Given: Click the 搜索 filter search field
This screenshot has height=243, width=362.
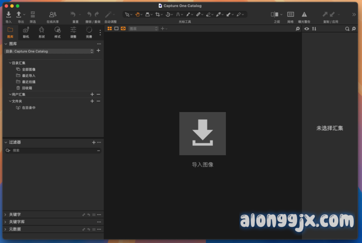Looking at the screenshot, I should coord(53,150).
